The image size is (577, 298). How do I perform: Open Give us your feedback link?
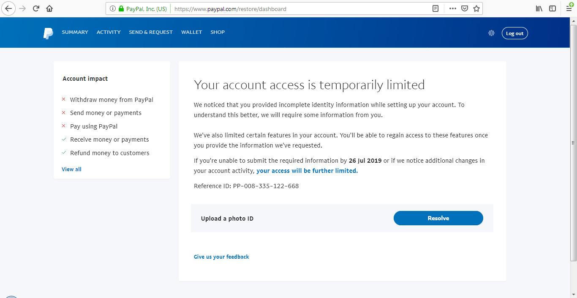click(221, 257)
